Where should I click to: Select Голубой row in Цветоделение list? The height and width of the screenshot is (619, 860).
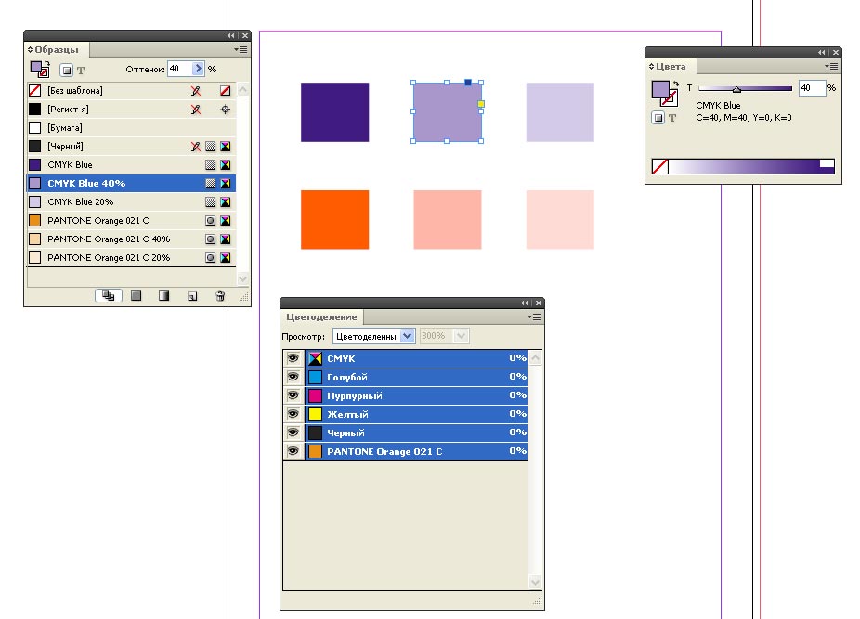point(405,377)
